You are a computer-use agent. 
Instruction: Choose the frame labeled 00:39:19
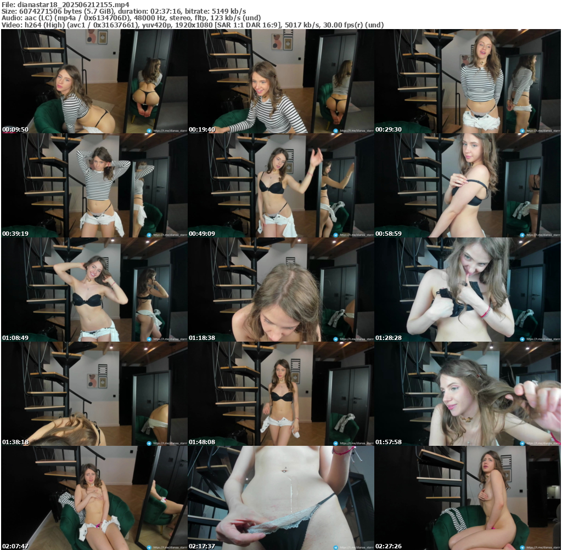click(94, 185)
